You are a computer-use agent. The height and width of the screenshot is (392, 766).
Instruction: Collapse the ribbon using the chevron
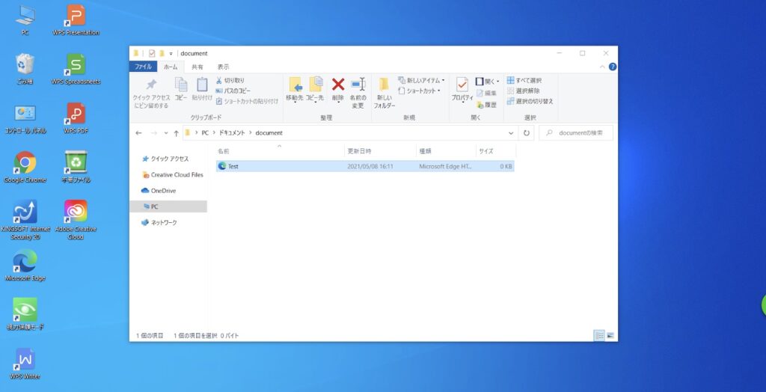(x=603, y=67)
